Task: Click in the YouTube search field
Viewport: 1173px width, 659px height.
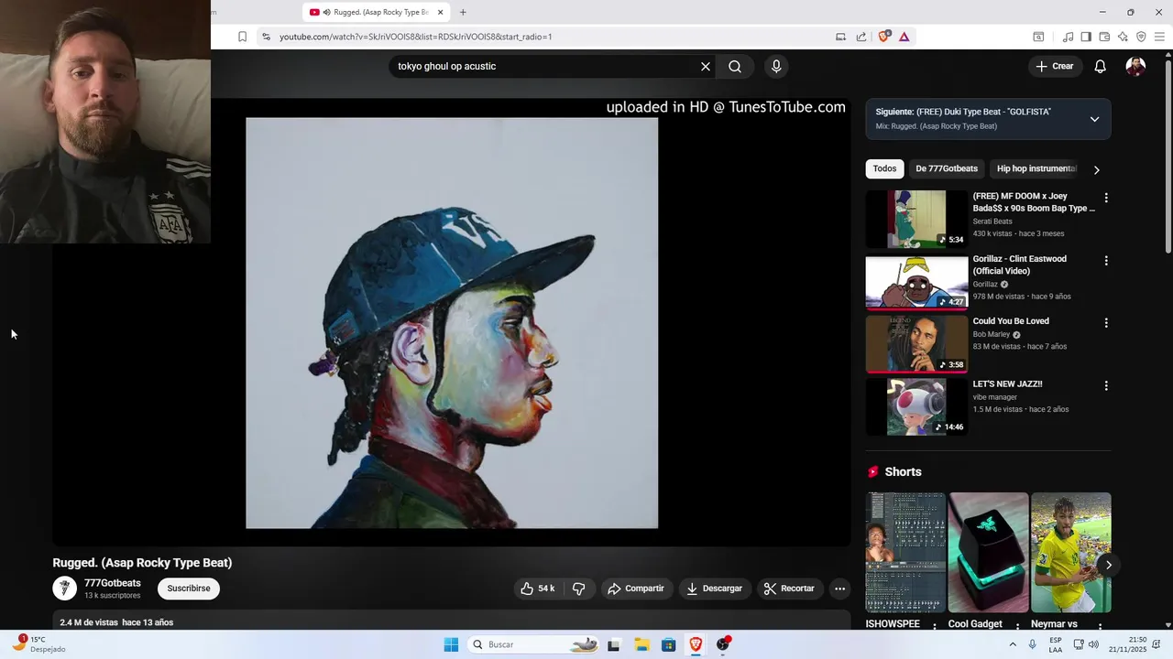Action: coord(545,66)
